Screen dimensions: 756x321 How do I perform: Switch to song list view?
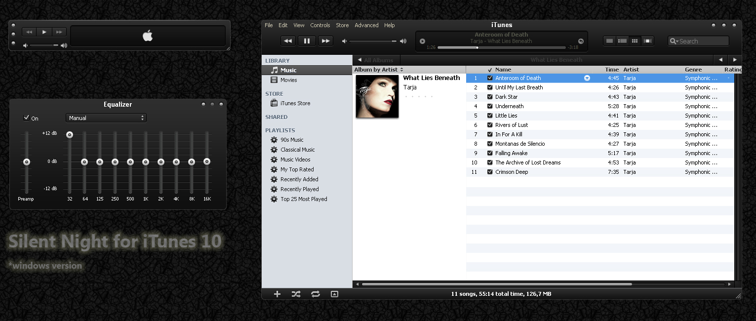pyautogui.click(x=610, y=41)
